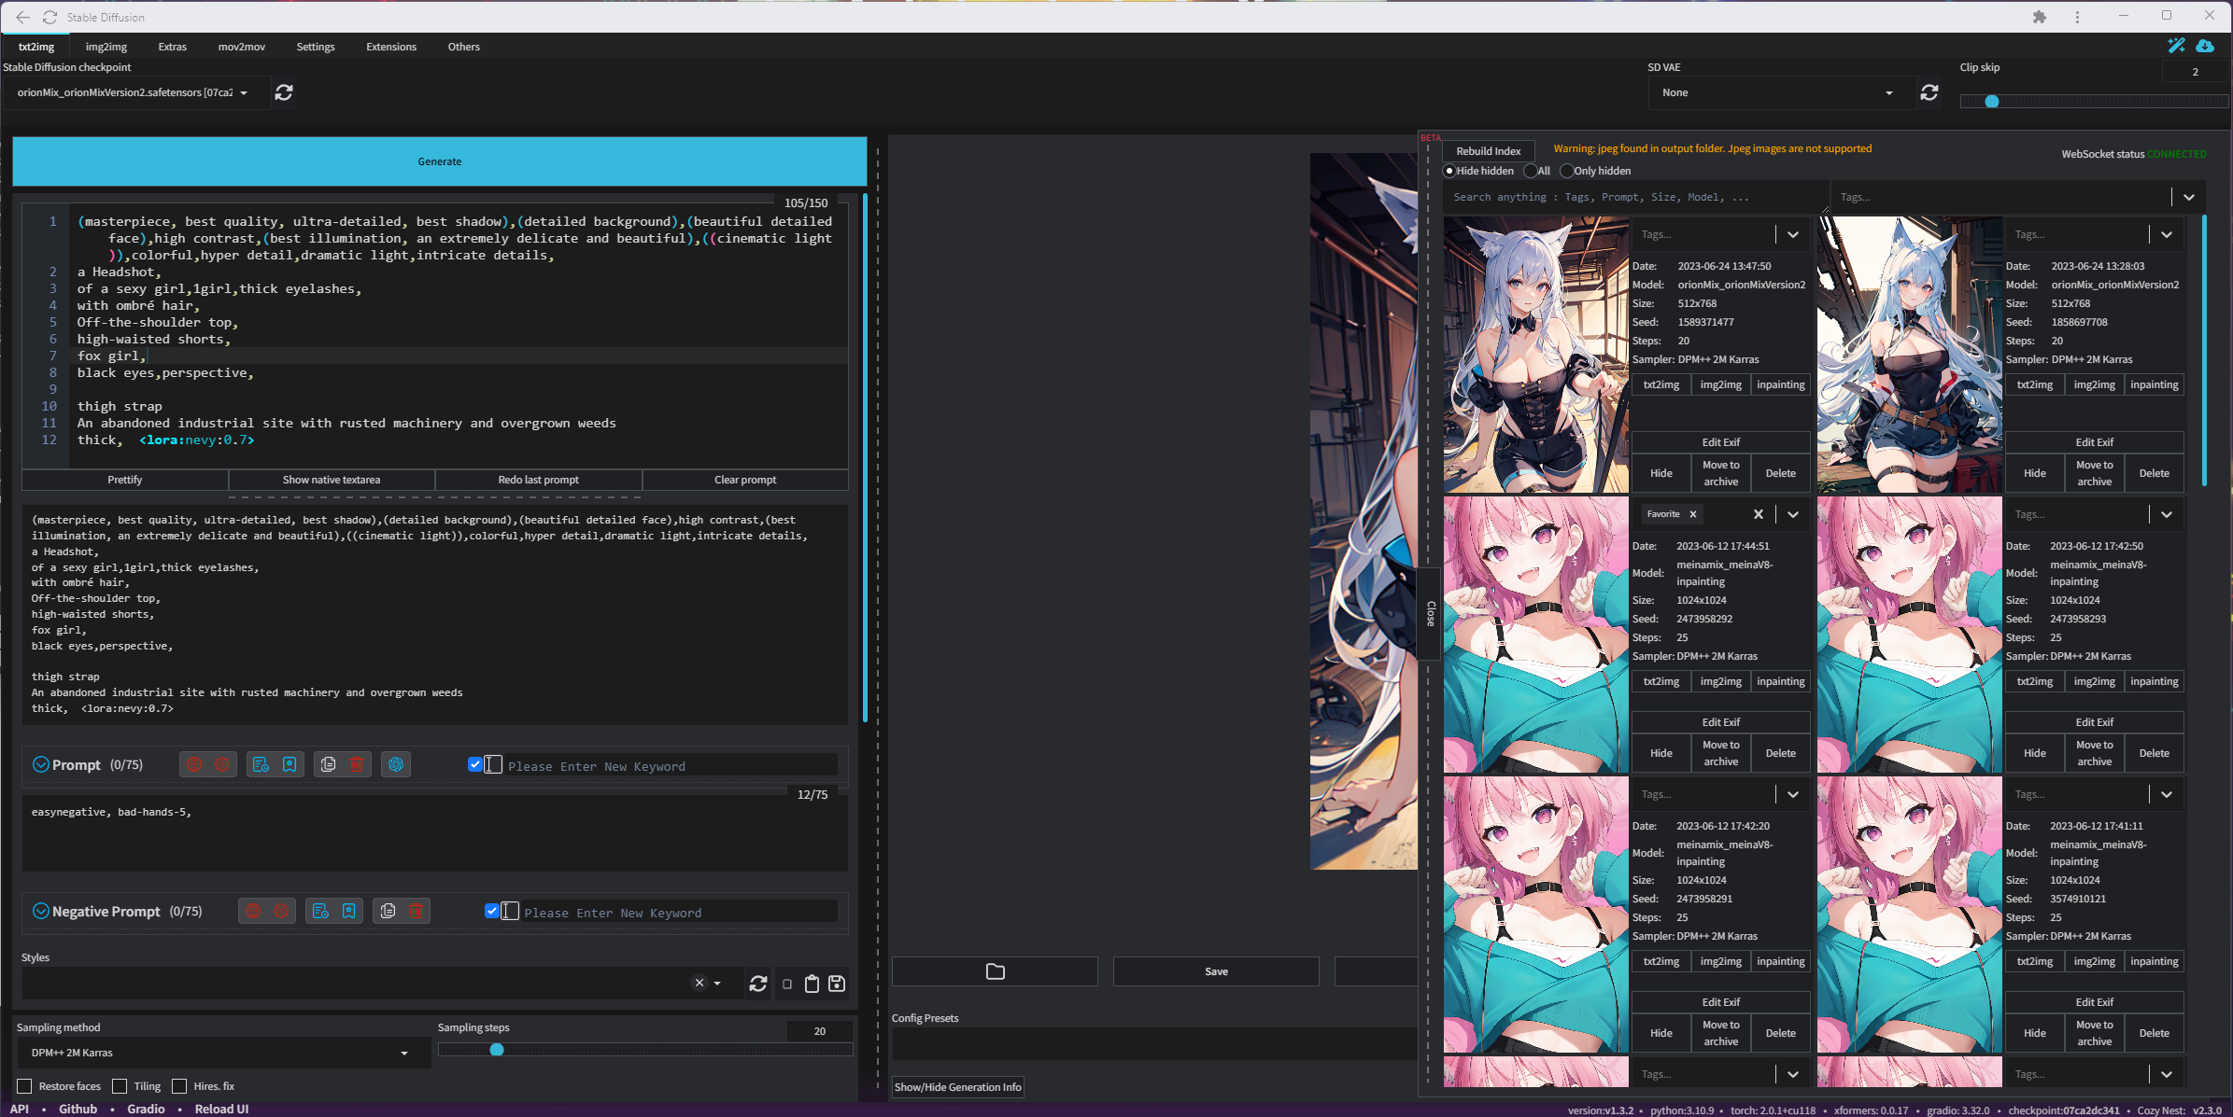Image resolution: width=2233 pixels, height=1117 pixels.
Task: Open the Extensions tab
Action: 391,47
